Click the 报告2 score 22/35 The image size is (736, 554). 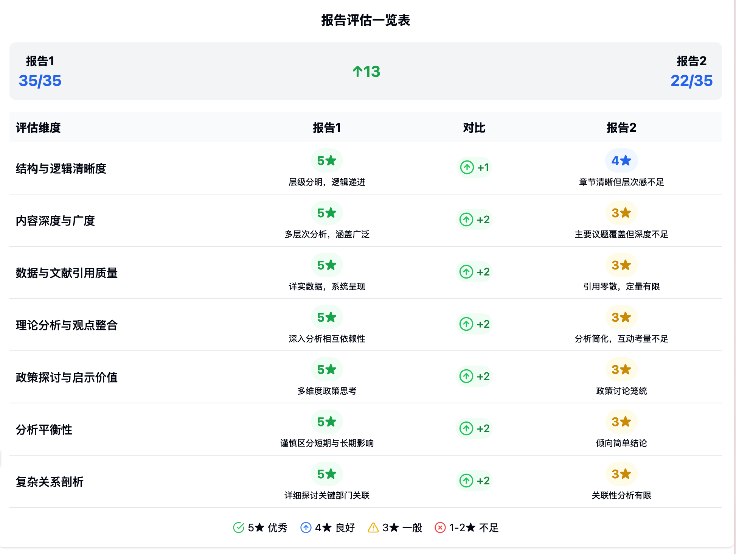coord(691,81)
